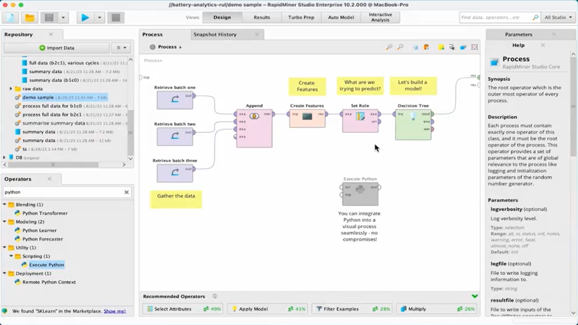Screen dimensions: 578x325
Task: Switch to the Results view
Action: 262,17
